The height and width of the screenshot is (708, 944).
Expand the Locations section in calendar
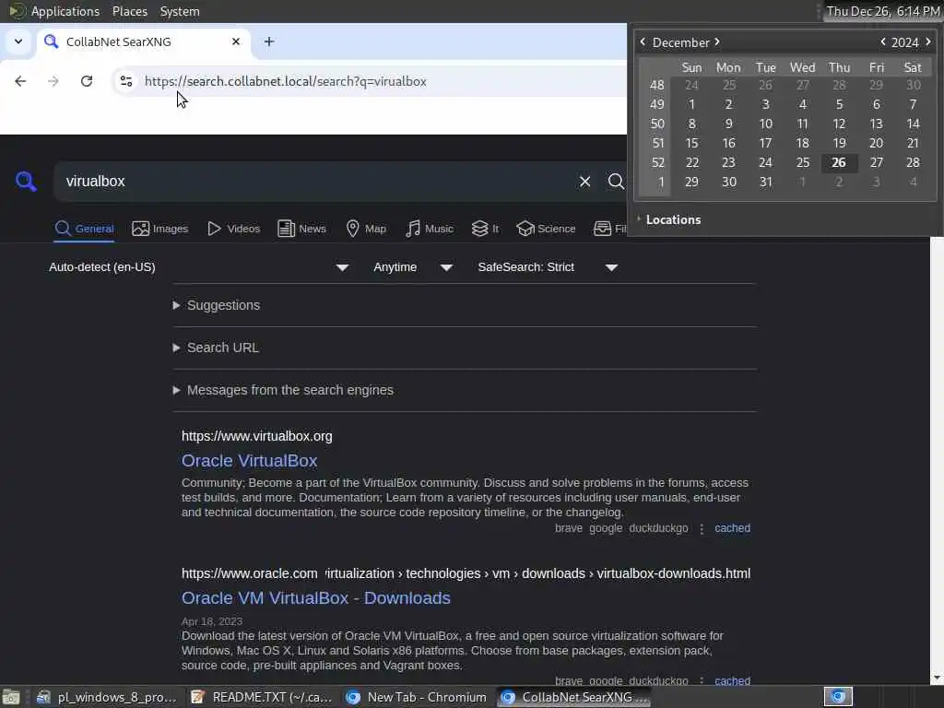pyautogui.click(x=668, y=219)
